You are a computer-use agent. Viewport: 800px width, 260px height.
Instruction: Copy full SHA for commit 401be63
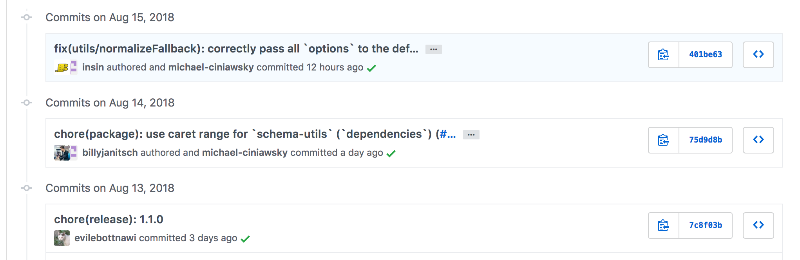point(663,55)
